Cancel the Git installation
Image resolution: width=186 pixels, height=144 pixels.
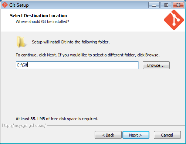[167, 135]
